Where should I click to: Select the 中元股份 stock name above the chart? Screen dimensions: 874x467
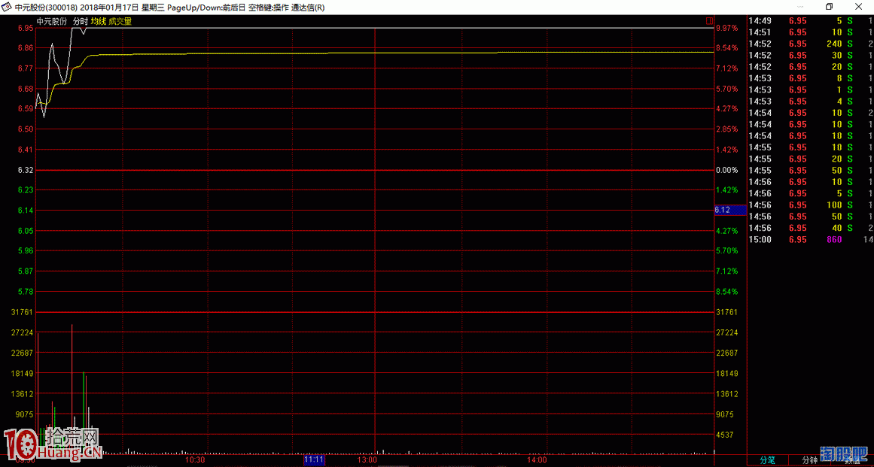52,21
